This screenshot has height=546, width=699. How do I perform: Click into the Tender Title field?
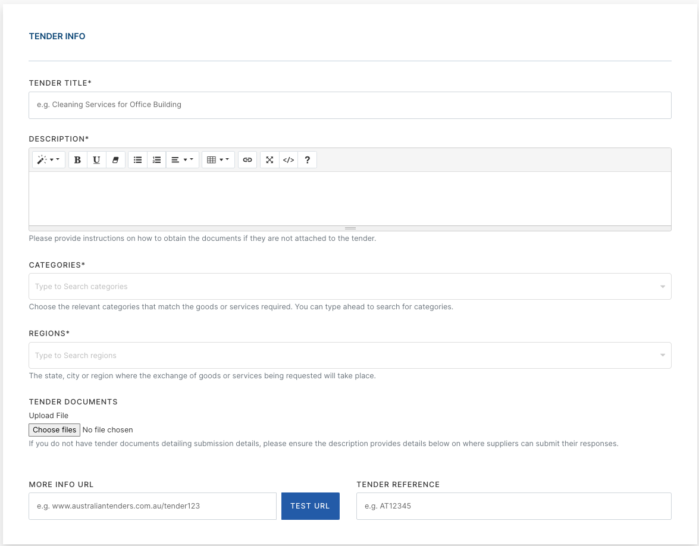350,105
